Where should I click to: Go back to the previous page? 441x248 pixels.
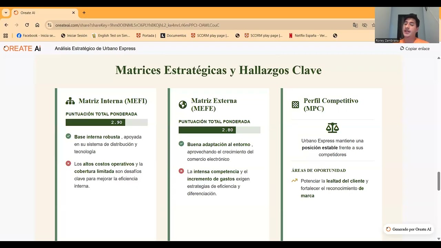pos(6,25)
